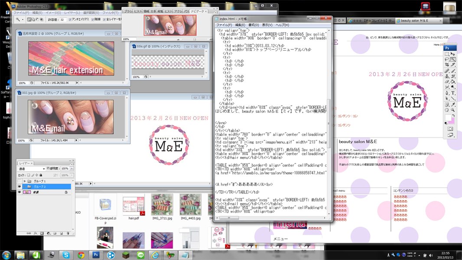
Task: Open status menu arrow of 002.jpg window
Action: 76,140
